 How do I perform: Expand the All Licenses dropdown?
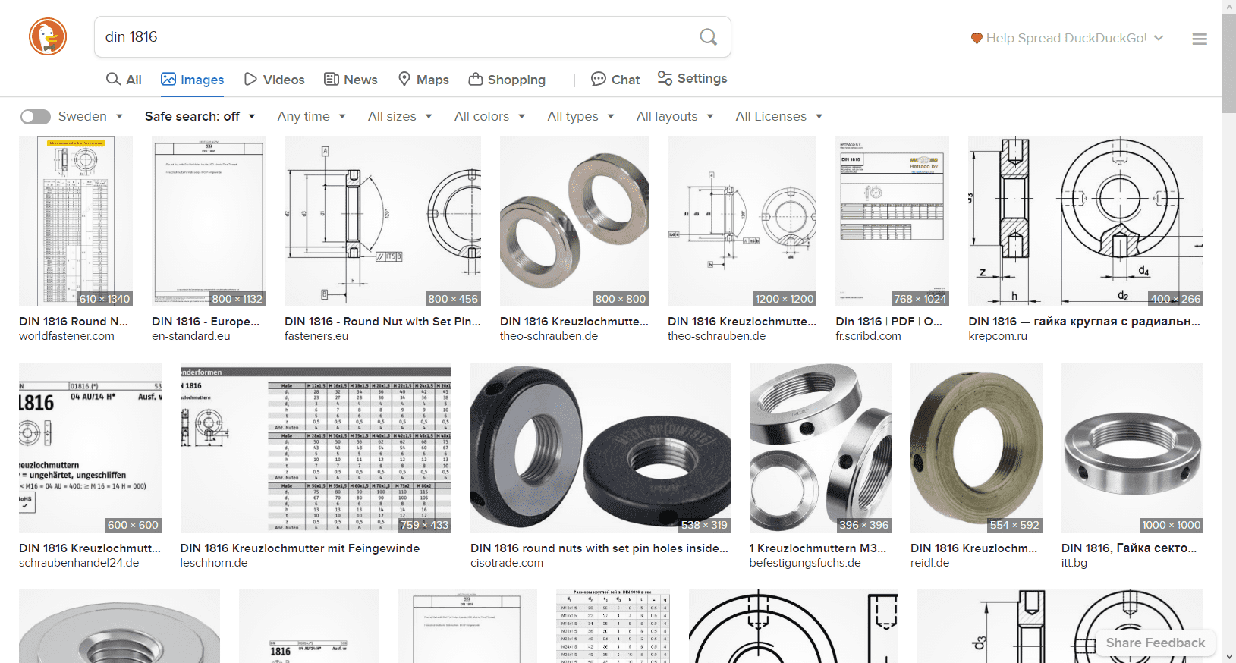click(778, 116)
